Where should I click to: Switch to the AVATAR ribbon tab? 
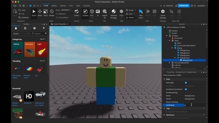coord(63,6)
